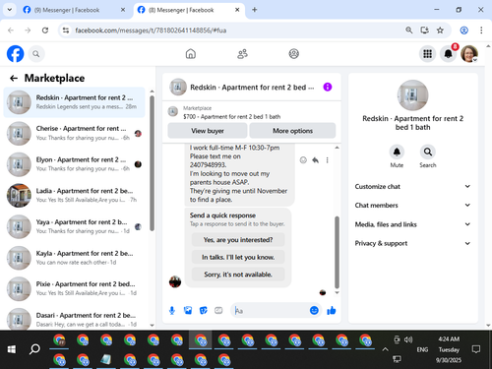Send quick response Yes, are you interested?
Screen dimensions: 492x369
pos(238,240)
